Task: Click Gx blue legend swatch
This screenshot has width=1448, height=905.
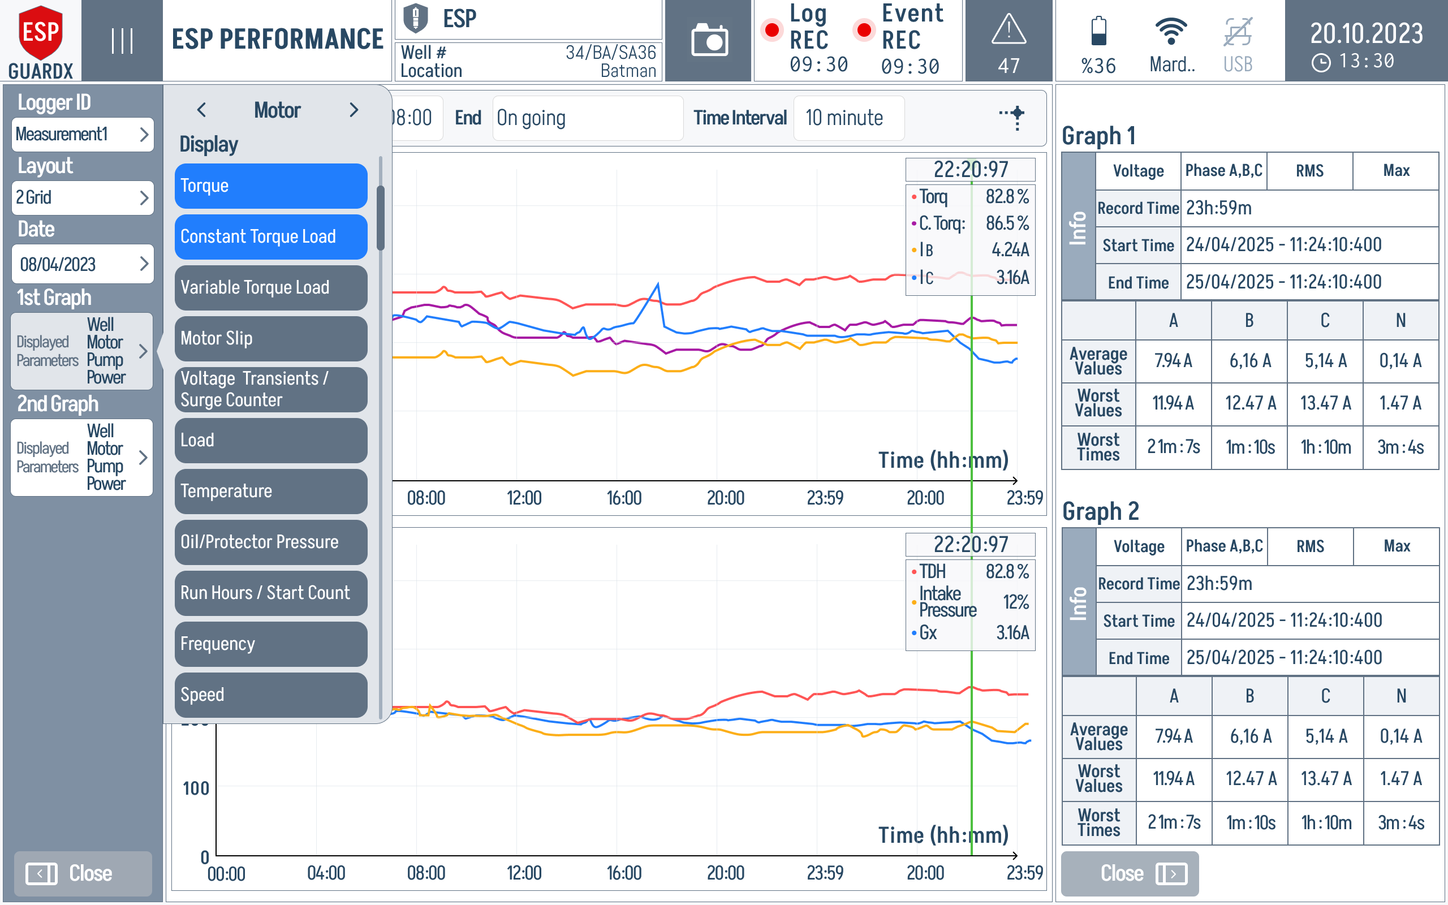Action: pyautogui.click(x=913, y=633)
